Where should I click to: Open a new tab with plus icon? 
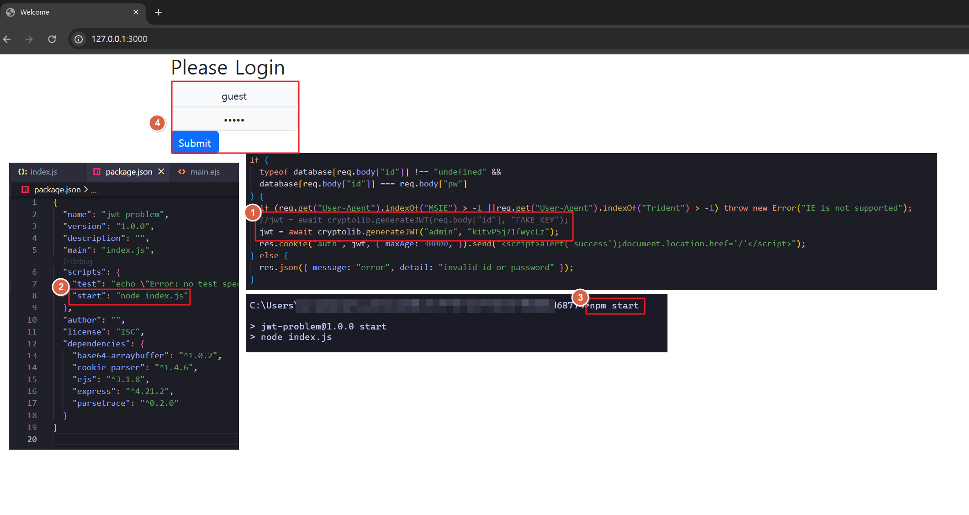(159, 12)
